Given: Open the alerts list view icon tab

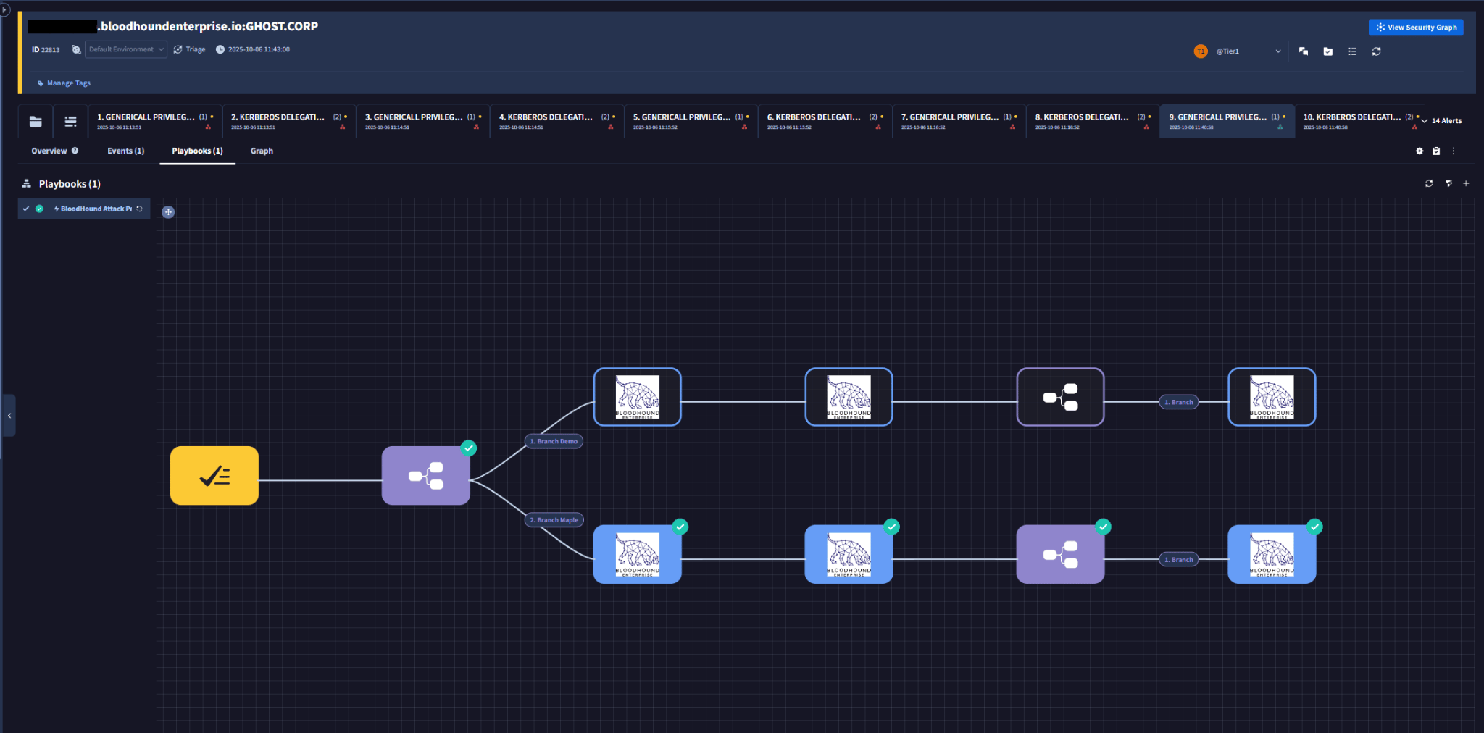Looking at the screenshot, I should (x=70, y=122).
